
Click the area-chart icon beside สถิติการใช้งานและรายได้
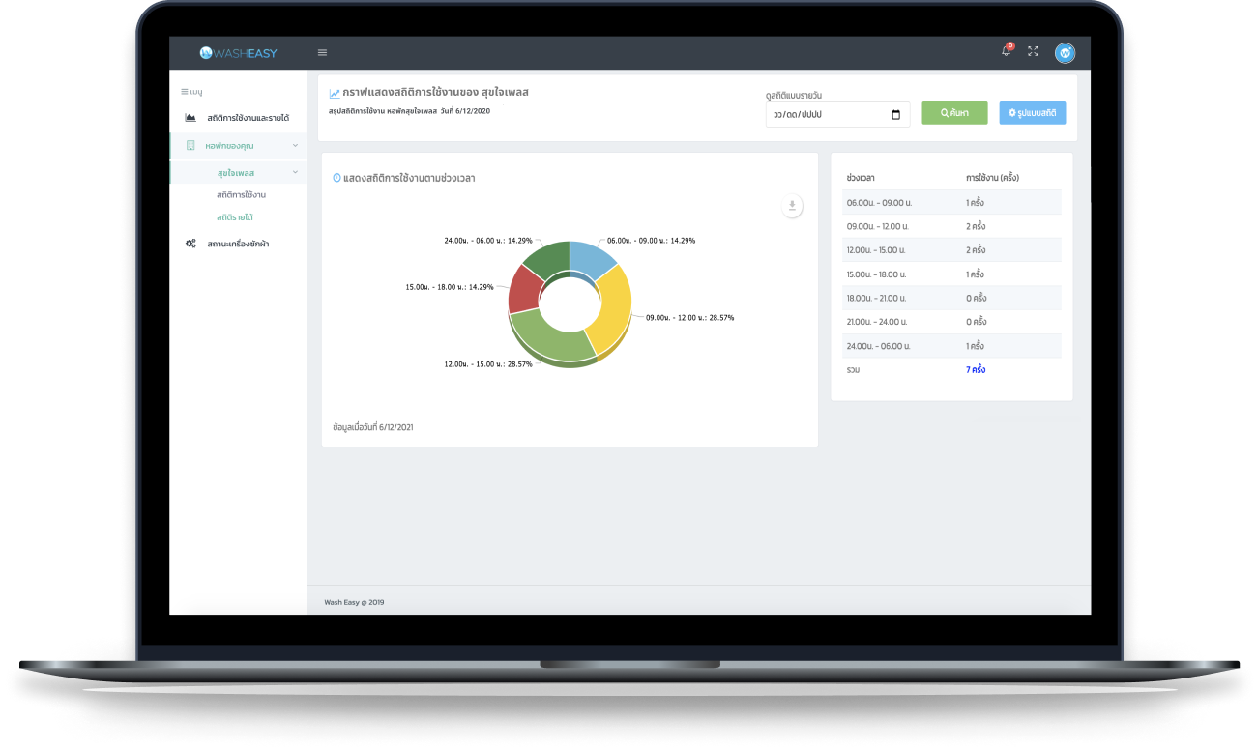pyautogui.click(x=190, y=118)
